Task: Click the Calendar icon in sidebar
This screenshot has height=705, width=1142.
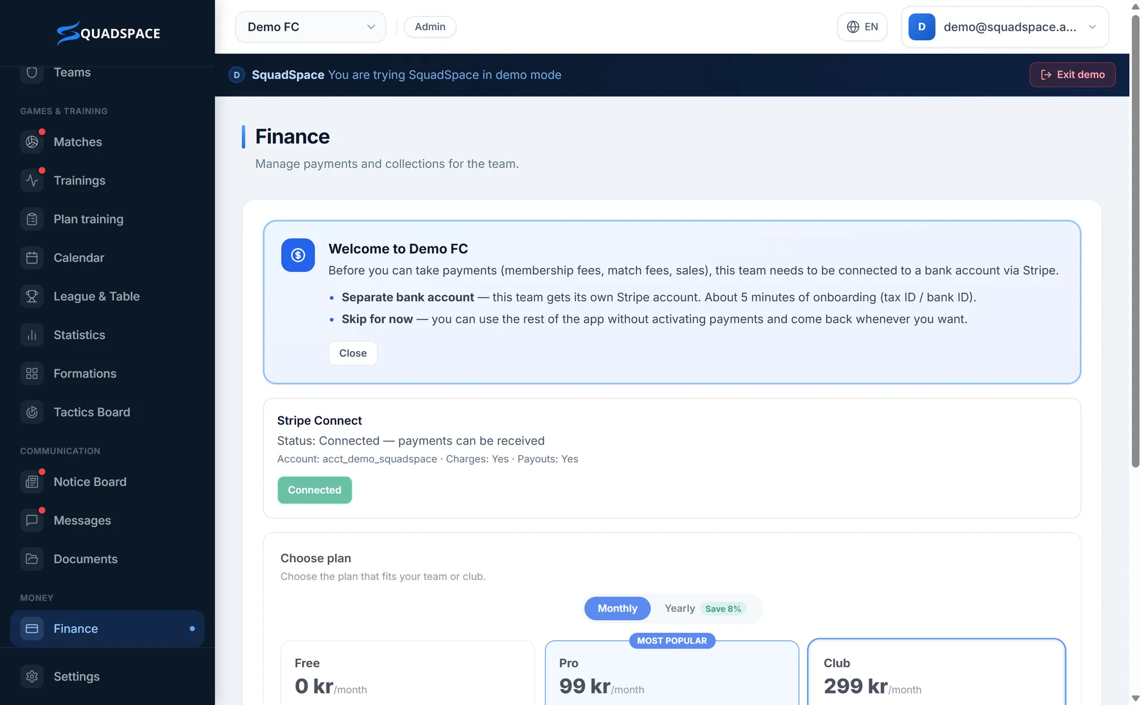Action: tap(32, 257)
